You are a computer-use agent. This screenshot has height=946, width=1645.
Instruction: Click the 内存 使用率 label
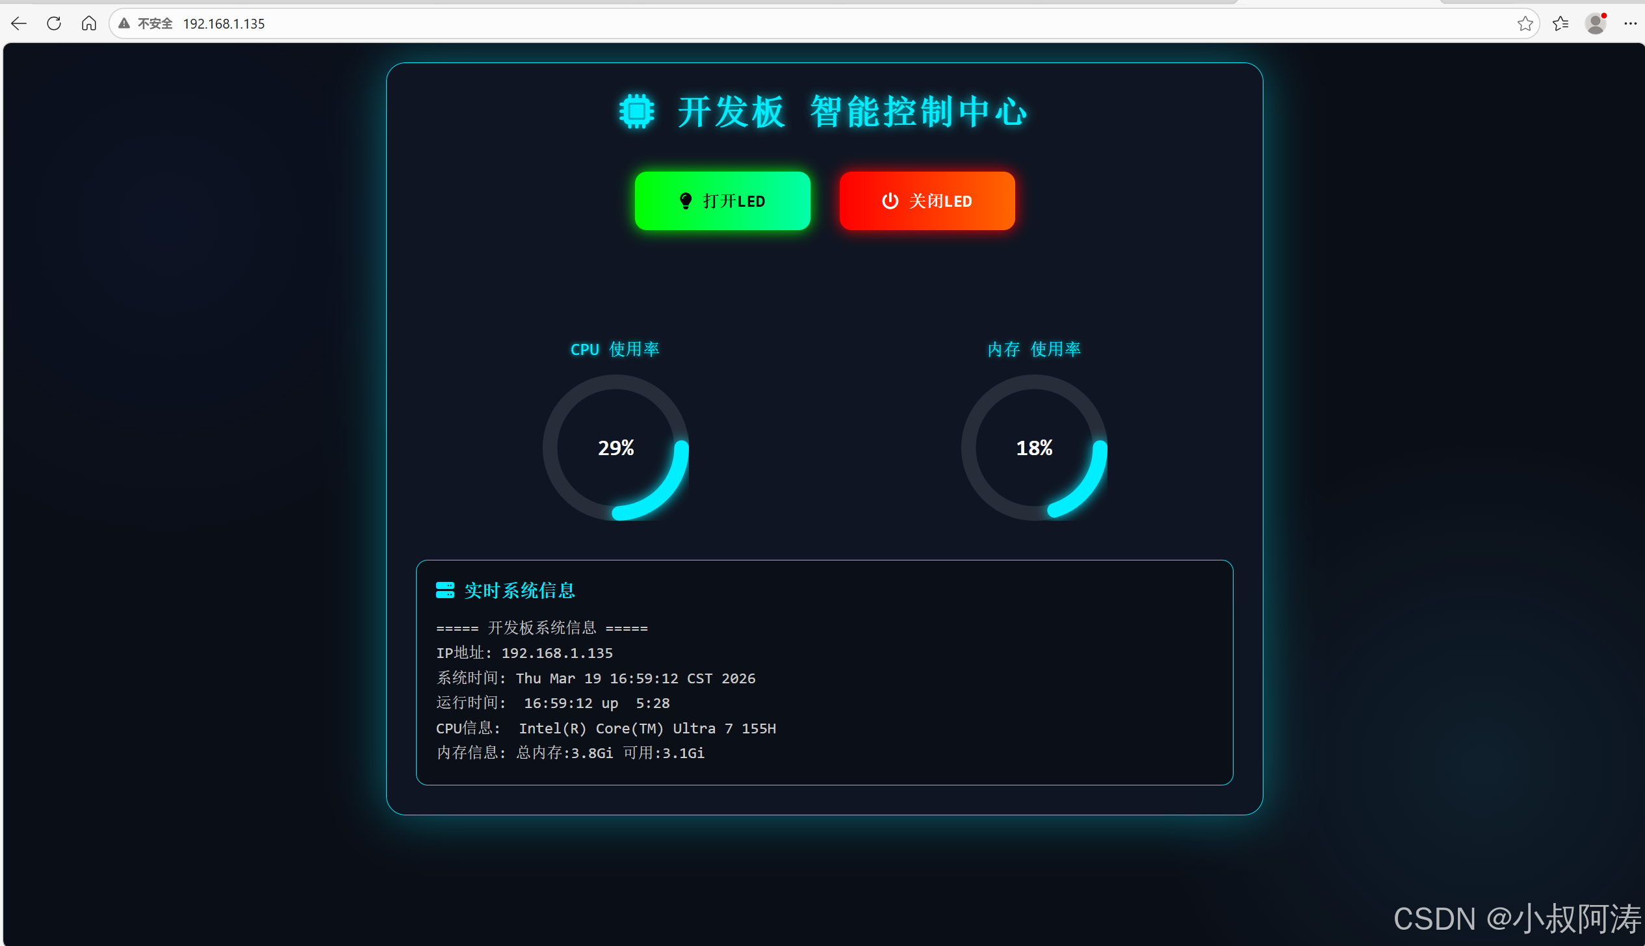coord(1034,349)
